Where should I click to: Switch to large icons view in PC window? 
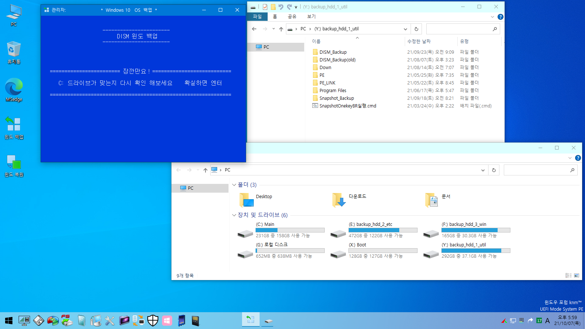[x=577, y=275]
